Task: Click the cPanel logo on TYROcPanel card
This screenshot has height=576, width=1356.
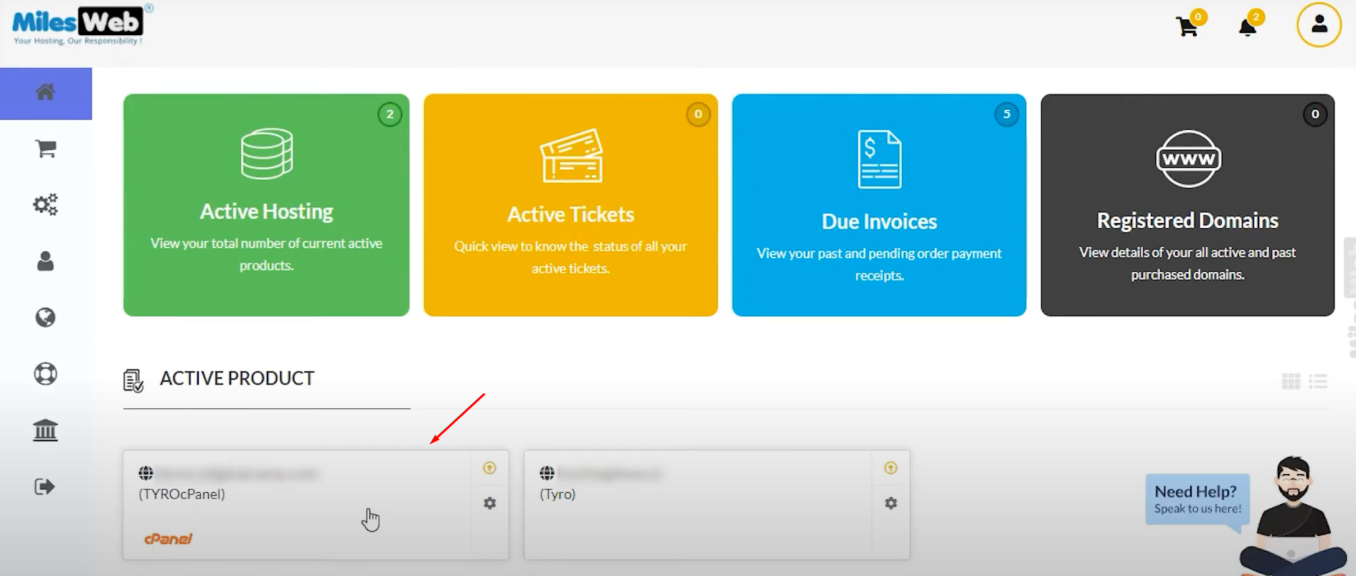Action: [168, 539]
